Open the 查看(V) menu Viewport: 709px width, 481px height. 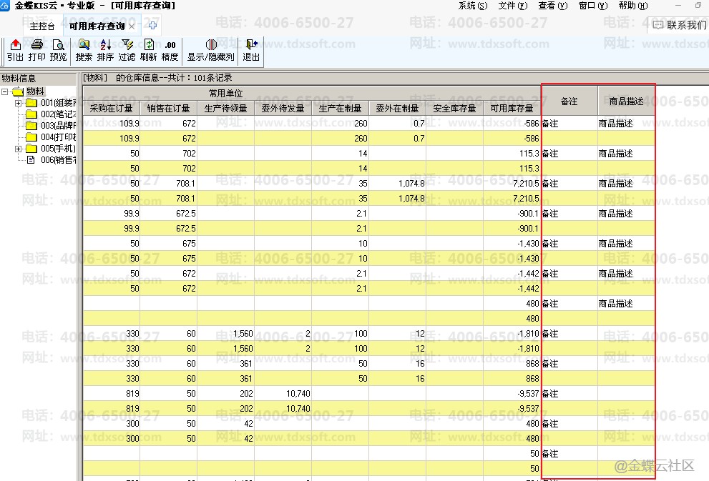tap(552, 6)
